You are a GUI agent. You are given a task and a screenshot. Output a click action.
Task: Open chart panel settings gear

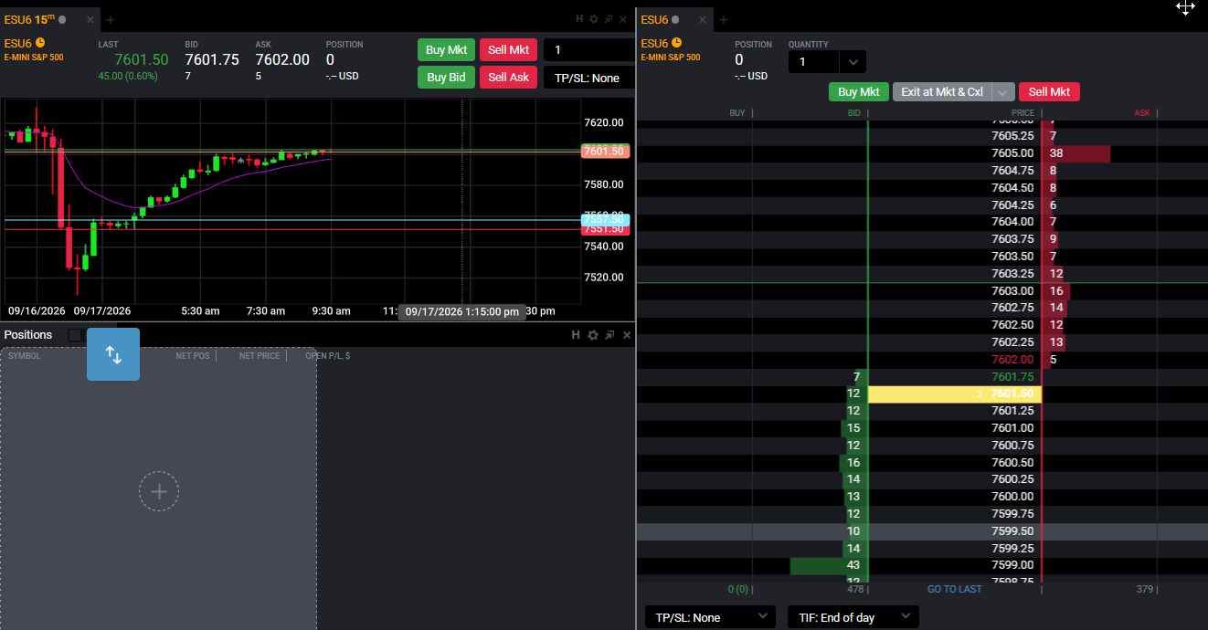click(594, 19)
